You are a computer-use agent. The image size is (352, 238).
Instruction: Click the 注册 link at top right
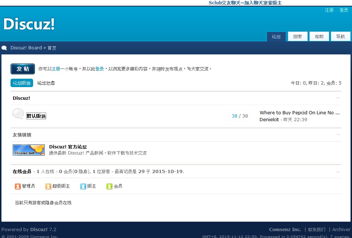(x=329, y=10)
